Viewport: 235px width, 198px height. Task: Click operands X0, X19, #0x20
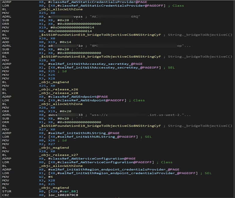(x=55, y=111)
